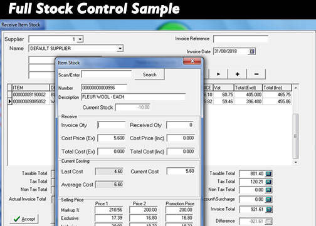
Task: Click the icon beside Invoice Total 921.61
Action: (x=268, y=209)
